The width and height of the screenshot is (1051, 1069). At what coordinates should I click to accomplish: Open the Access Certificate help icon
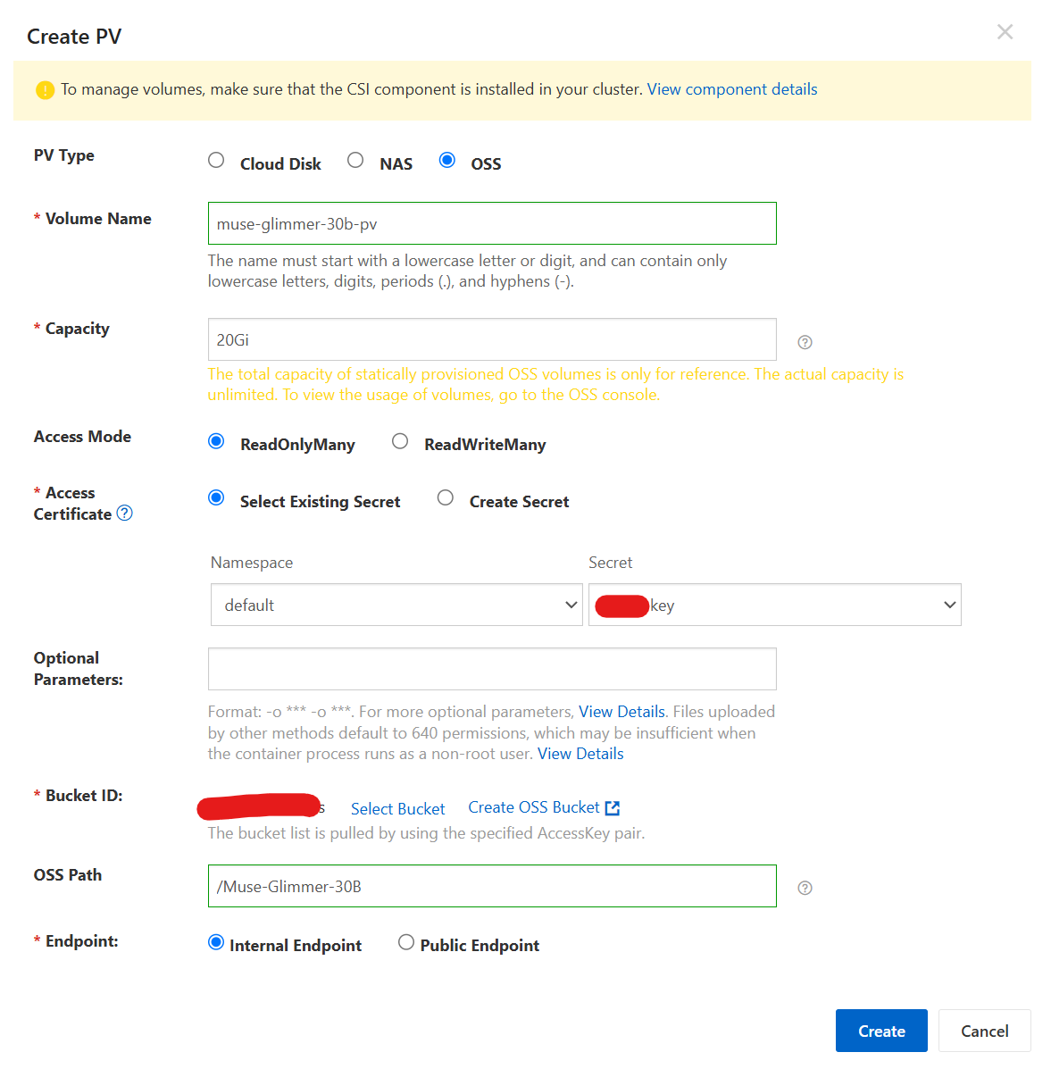click(x=125, y=513)
